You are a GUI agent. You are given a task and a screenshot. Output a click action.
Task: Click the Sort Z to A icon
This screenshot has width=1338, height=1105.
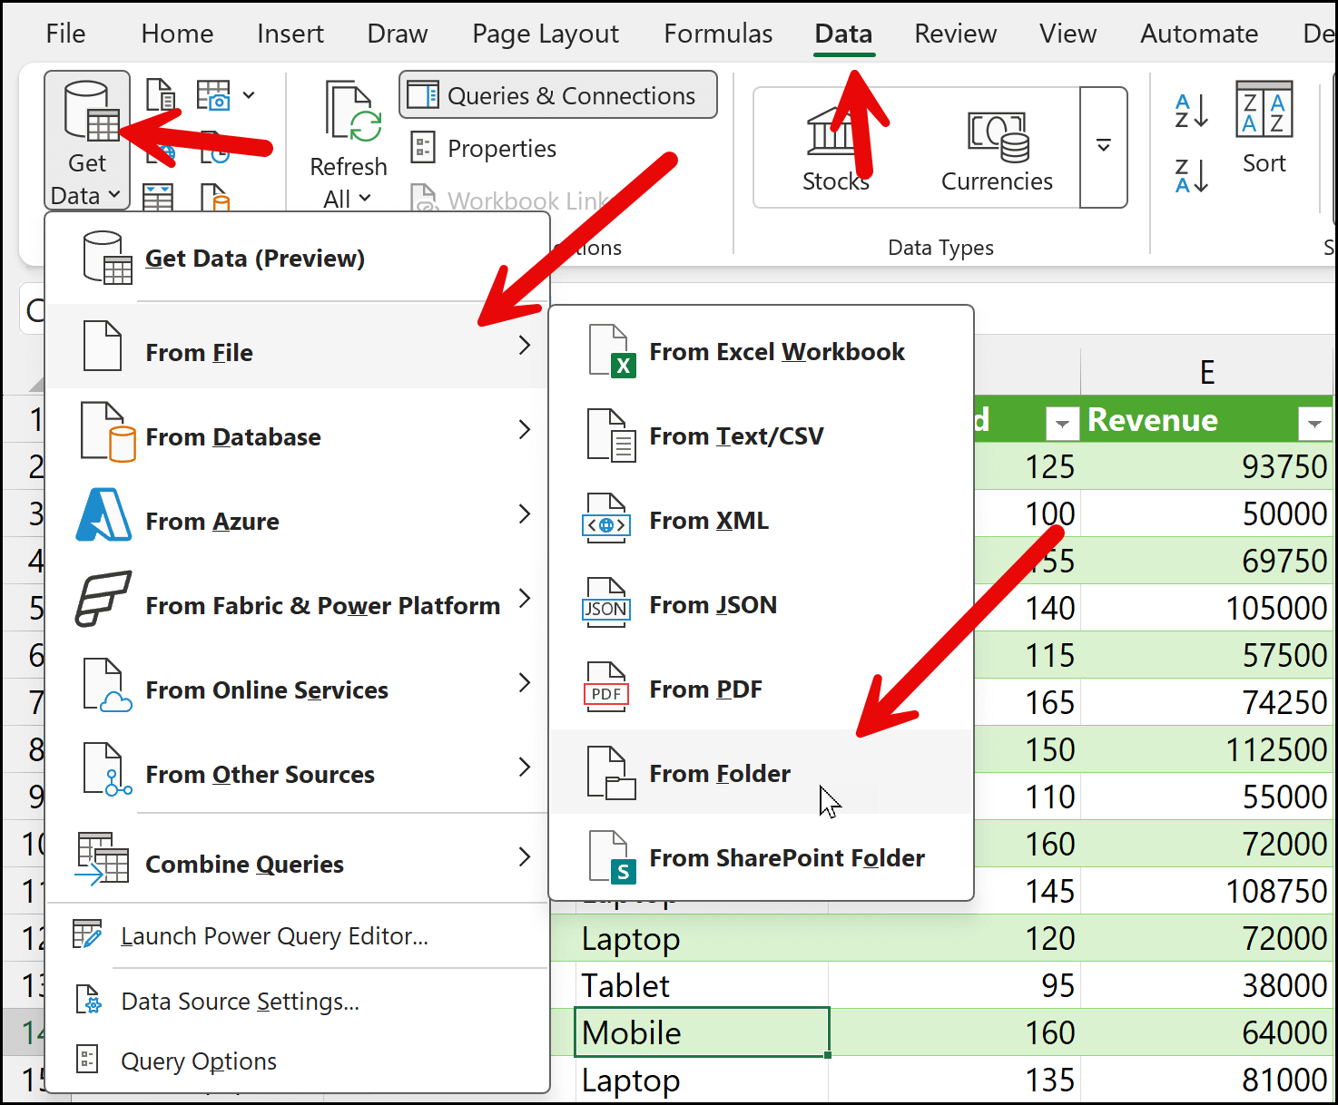1191,175
